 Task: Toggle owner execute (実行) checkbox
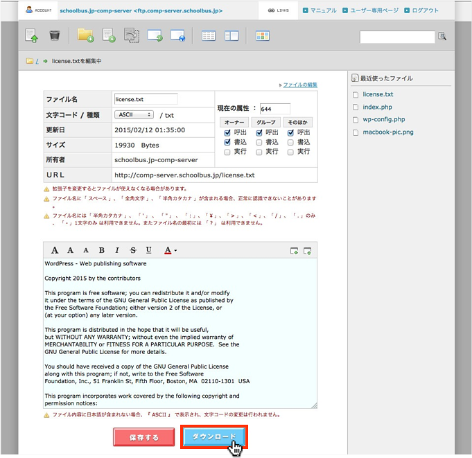(x=227, y=152)
